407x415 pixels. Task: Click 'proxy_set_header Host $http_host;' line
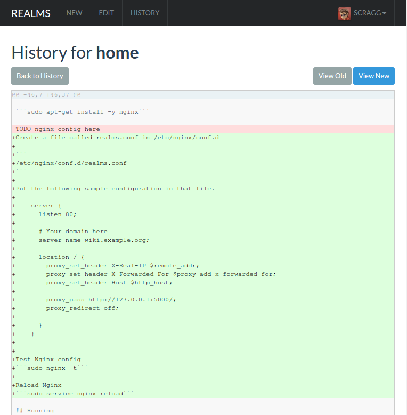click(203, 283)
